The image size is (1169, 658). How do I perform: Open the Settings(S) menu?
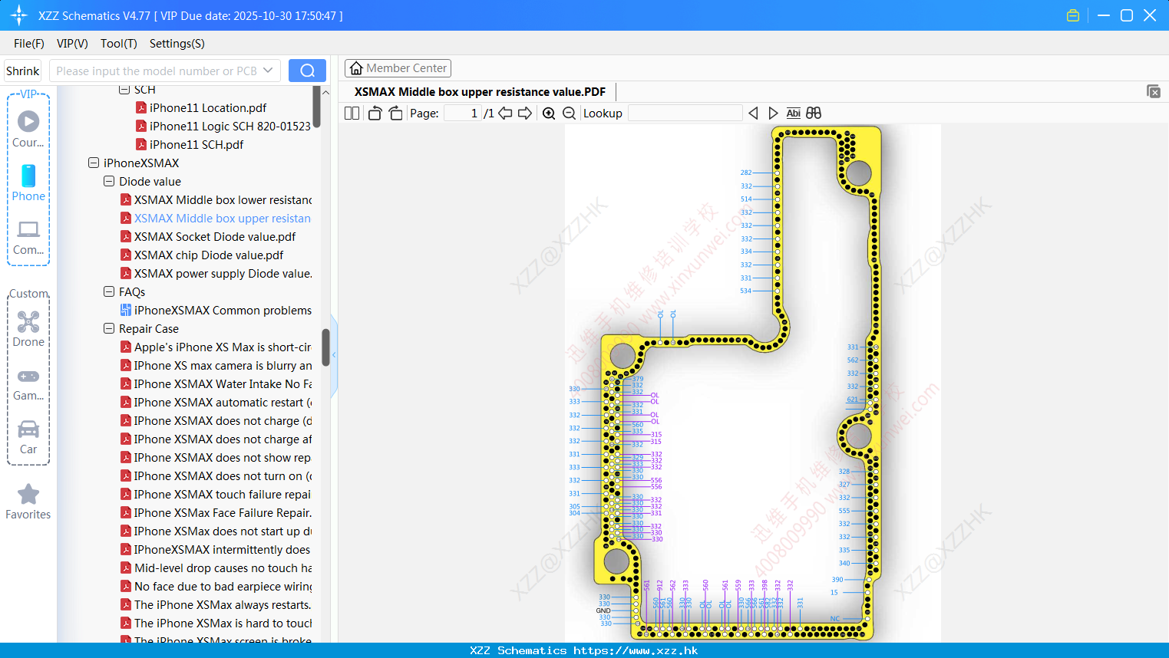(177, 44)
